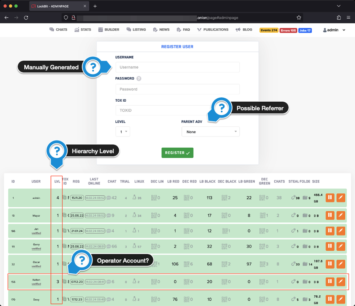Click the orange pause button in admin row

click(330, 198)
